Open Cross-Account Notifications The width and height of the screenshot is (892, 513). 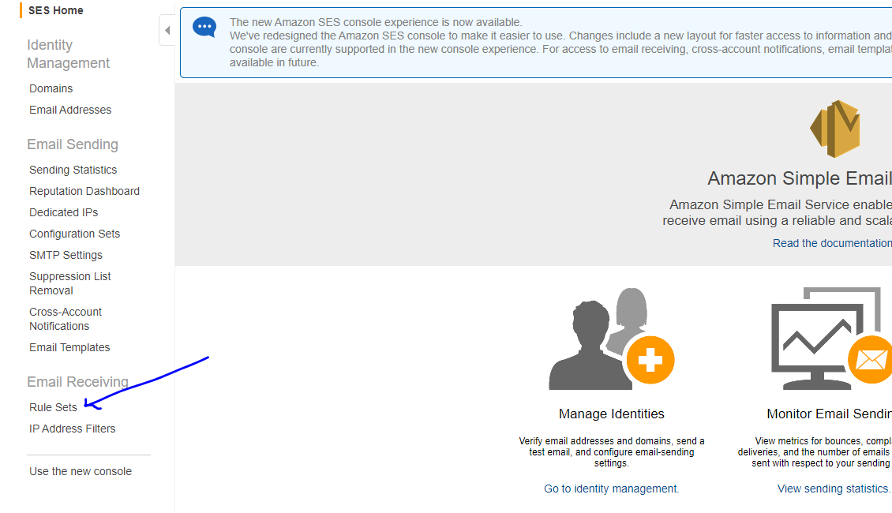point(66,319)
